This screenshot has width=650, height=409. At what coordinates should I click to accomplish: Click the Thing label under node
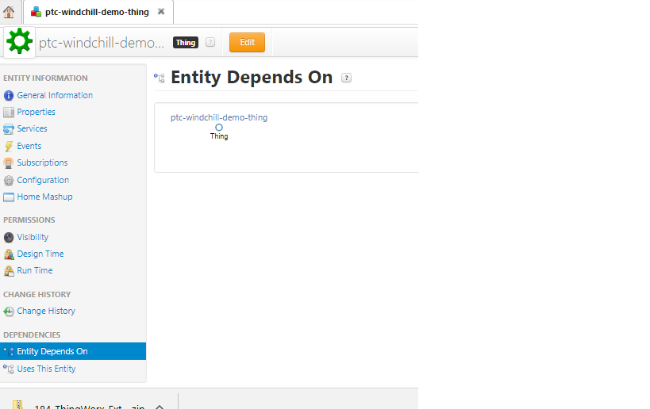[219, 136]
